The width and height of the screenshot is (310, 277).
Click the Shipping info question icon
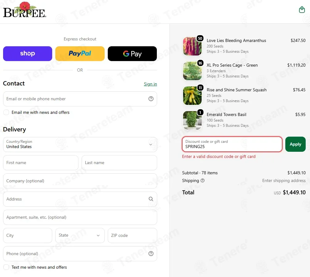tap(203, 180)
